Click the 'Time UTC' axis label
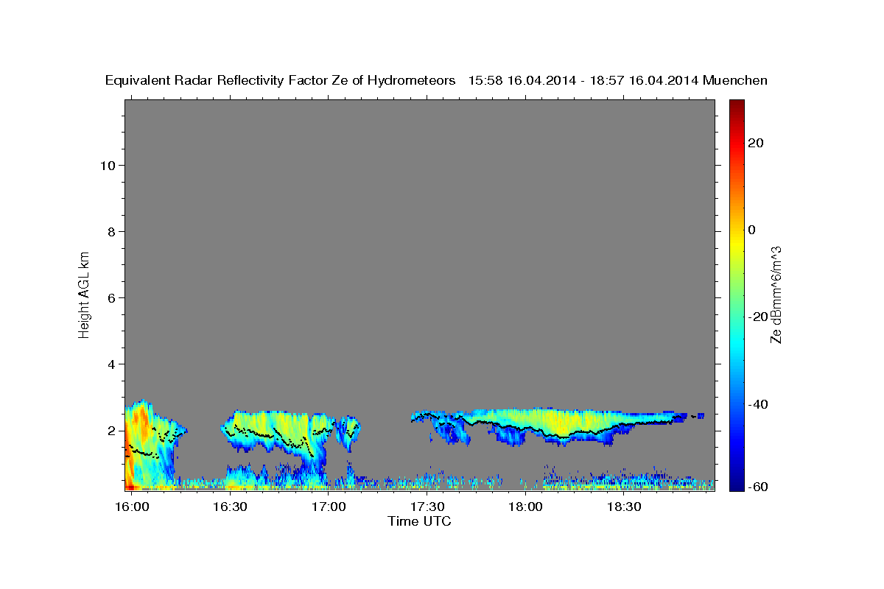Viewport: 884px width, 589px height. point(419,521)
